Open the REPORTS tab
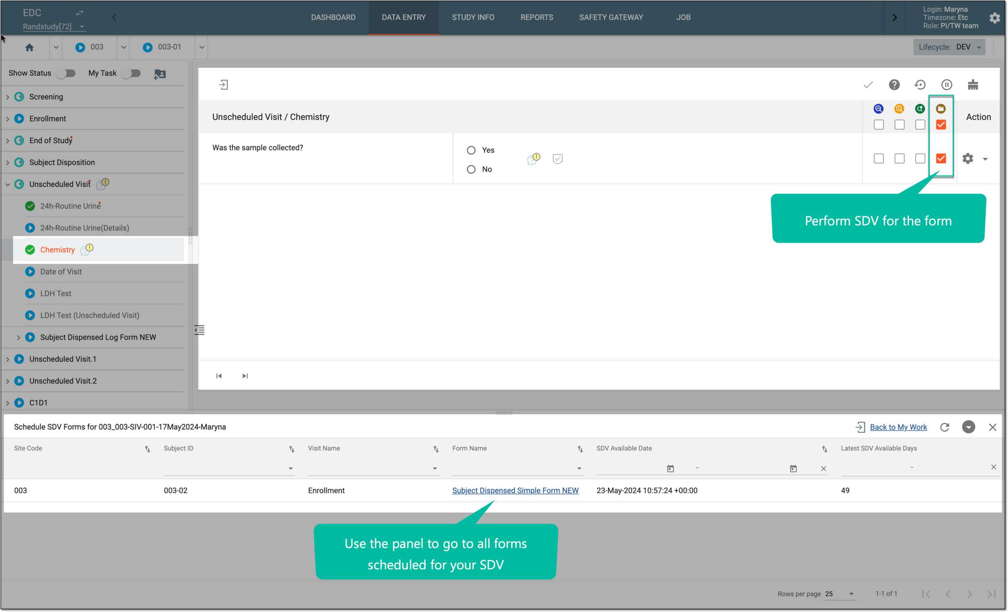The height and width of the screenshot is (612, 1008). point(537,18)
